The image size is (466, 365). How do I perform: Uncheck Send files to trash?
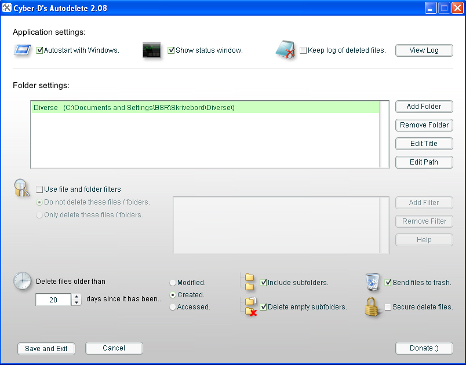click(x=388, y=282)
